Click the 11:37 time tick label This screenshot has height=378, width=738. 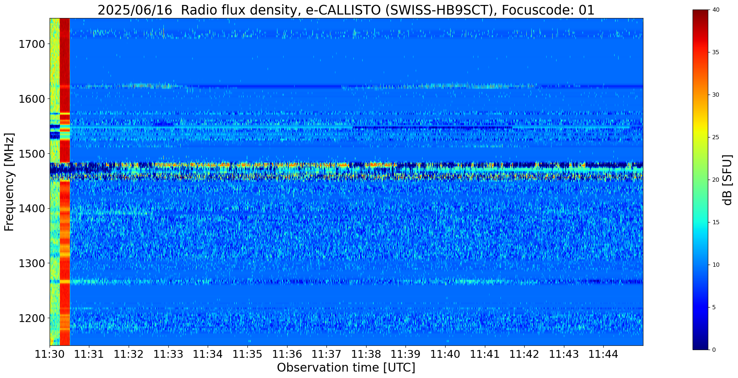[x=326, y=354]
